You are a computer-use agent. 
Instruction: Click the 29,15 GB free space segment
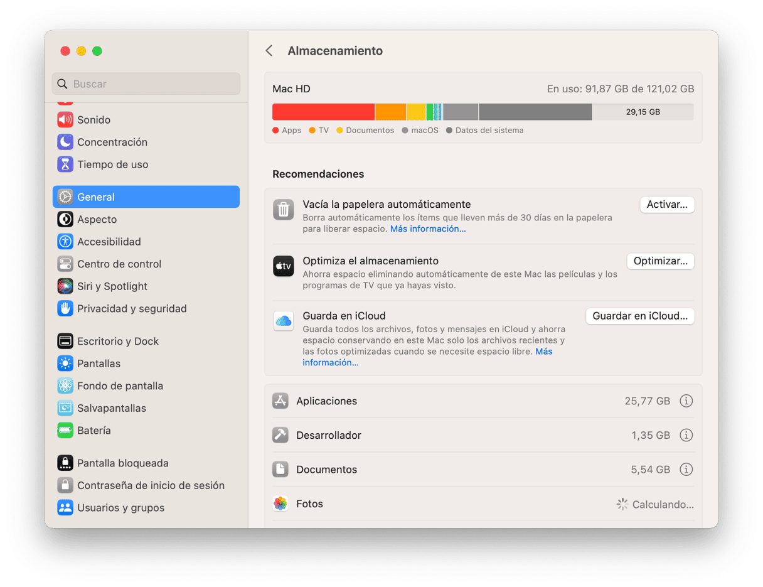tap(643, 112)
